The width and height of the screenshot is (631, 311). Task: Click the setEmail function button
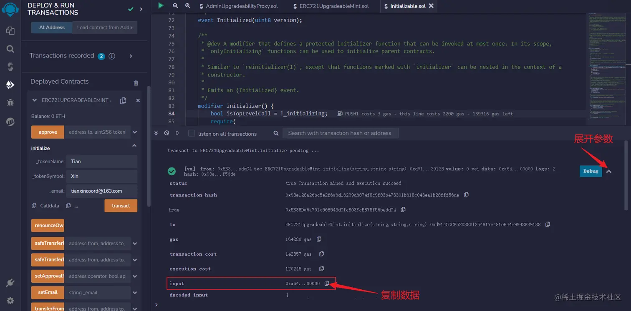pyautogui.click(x=48, y=293)
